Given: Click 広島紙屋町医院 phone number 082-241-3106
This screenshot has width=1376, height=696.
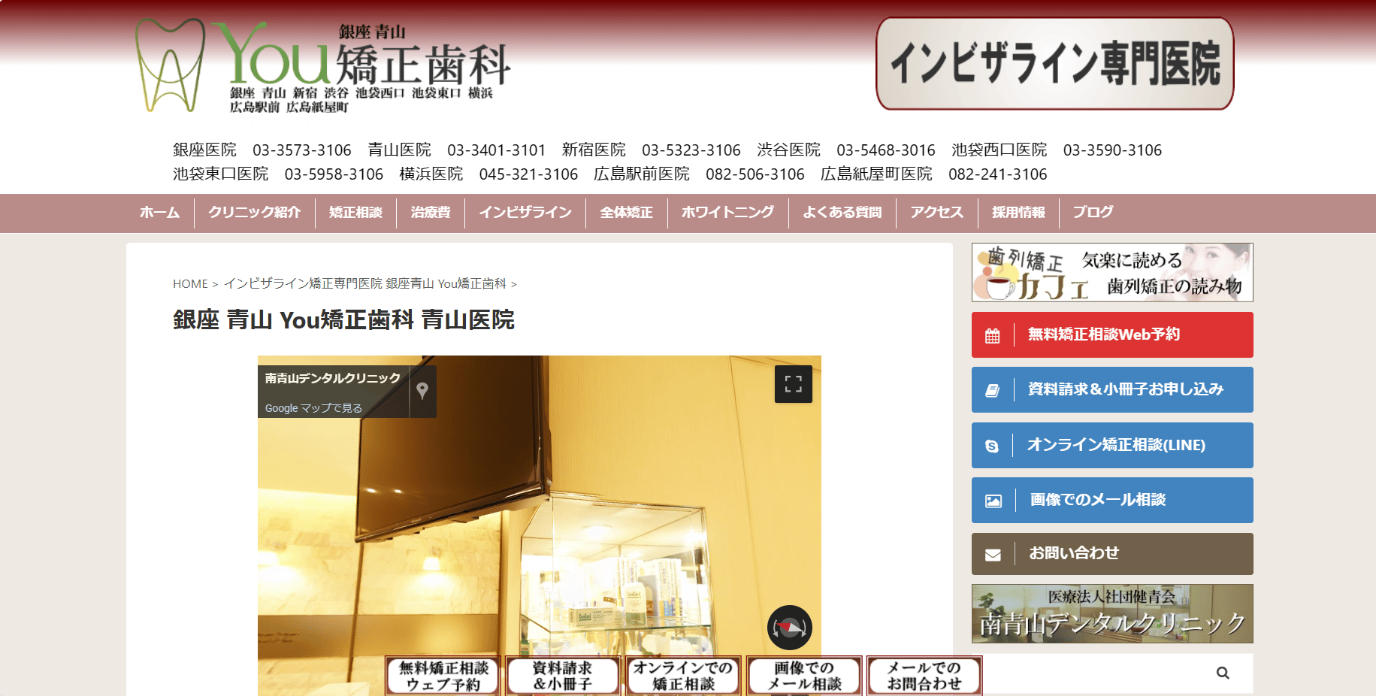Looking at the screenshot, I should pyautogui.click(x=998, y=174).
